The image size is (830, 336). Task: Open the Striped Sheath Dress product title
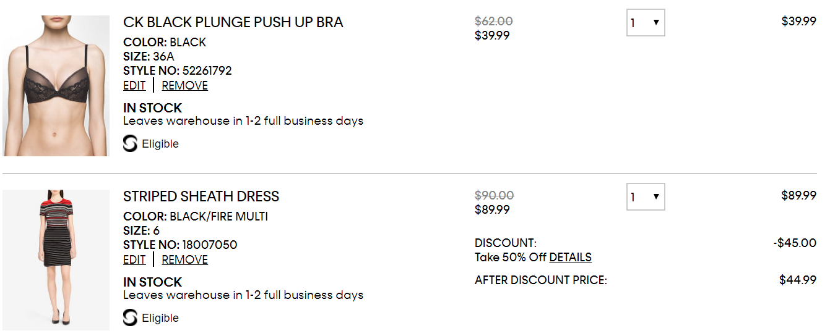pos(201,196)
